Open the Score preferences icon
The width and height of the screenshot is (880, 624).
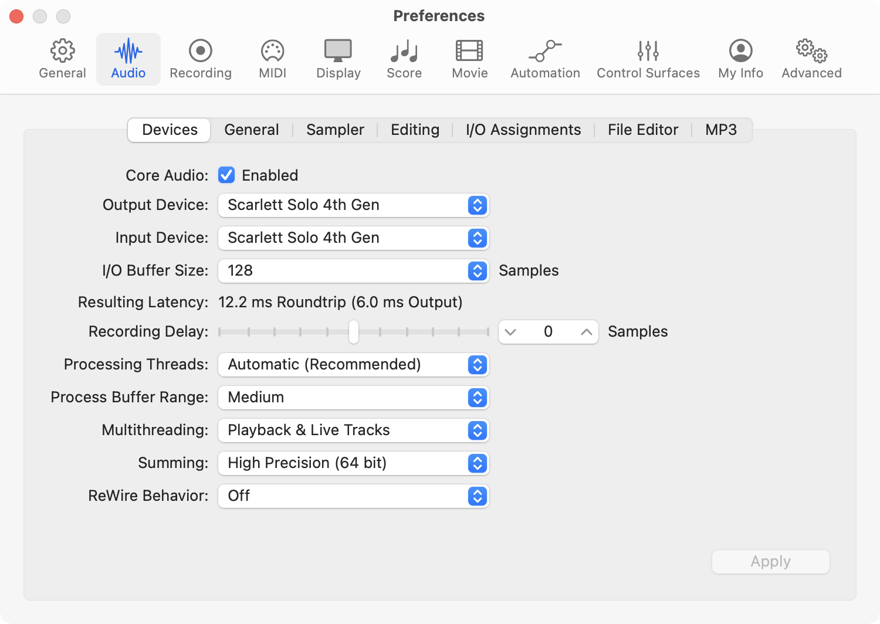click(x=404, y=58)
